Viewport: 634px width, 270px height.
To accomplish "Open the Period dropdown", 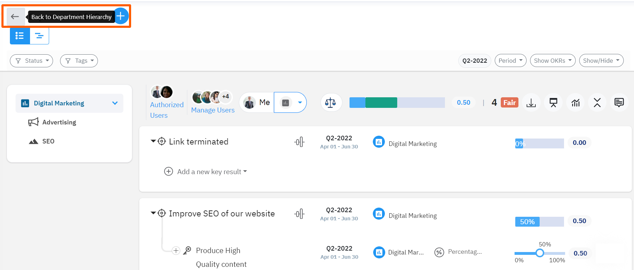I will (510, 61).
